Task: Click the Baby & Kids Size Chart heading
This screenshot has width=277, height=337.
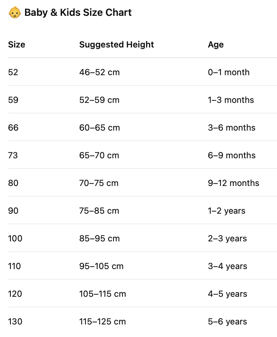Action: (78, 13)
